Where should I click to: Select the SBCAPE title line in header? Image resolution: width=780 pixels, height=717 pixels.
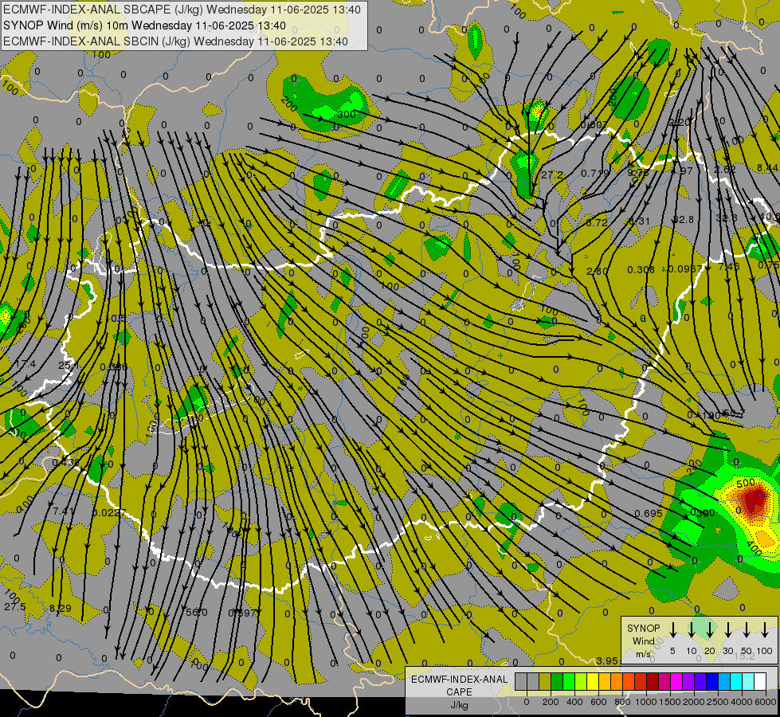pyautogui.click(x=182, y=10)
